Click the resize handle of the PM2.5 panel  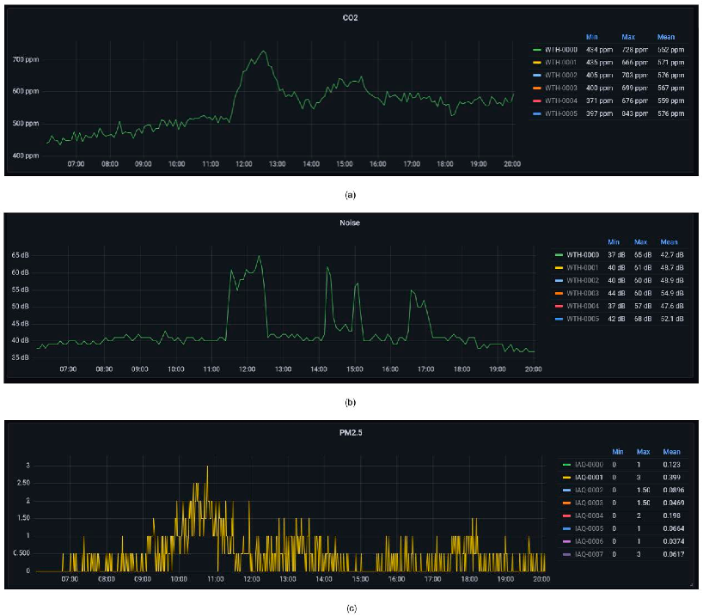690,585
